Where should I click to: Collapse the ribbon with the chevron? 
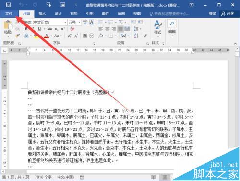[x=235, y=43]
